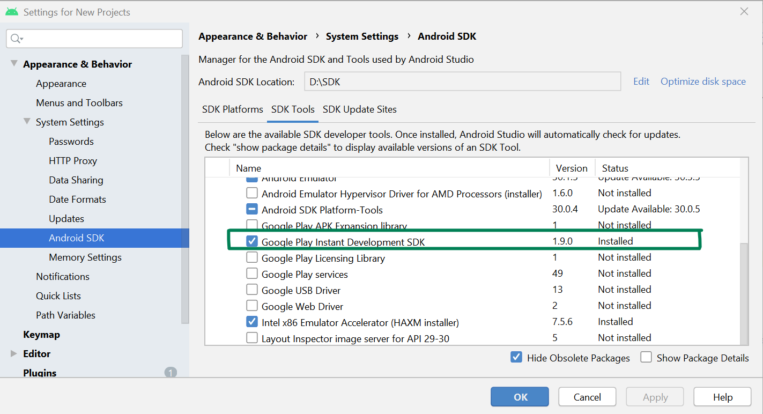Click the Android logo in title bar
The image size is (763, 414).
[12, 11]
